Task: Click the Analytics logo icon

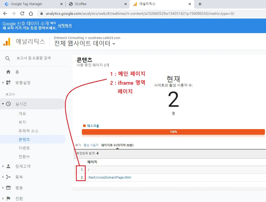Action: [x=7, y=42]
